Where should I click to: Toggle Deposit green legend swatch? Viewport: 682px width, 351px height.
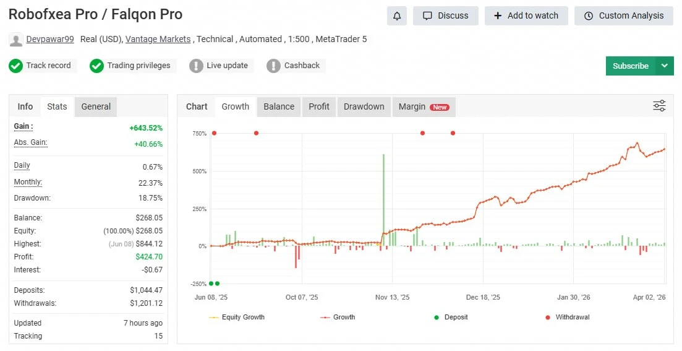[437, 317]
